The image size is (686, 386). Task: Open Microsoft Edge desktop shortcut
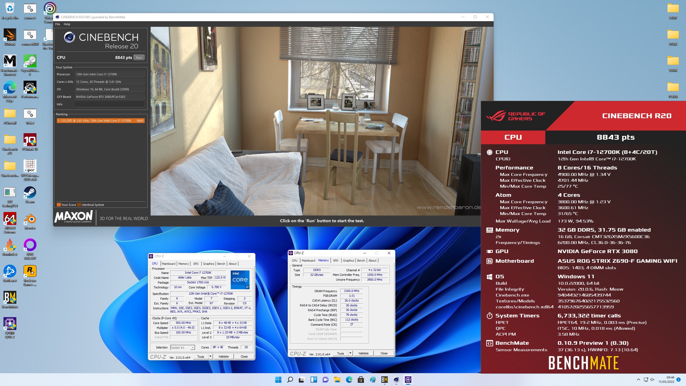click(10, 91)
